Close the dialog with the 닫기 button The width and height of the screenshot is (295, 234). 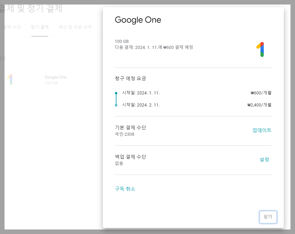pos(268,217)
